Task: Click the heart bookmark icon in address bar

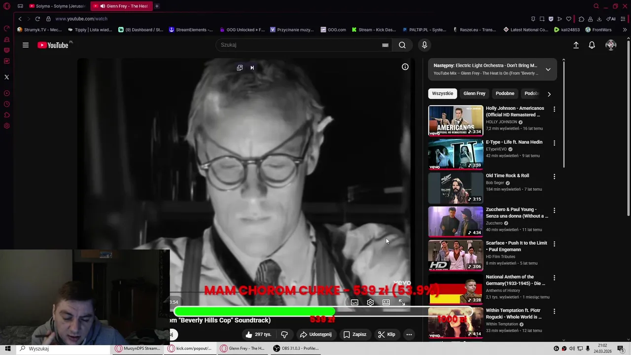Action: (568, 19)
